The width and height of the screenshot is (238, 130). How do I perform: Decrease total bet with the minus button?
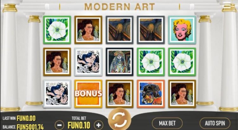click(60, 125)
